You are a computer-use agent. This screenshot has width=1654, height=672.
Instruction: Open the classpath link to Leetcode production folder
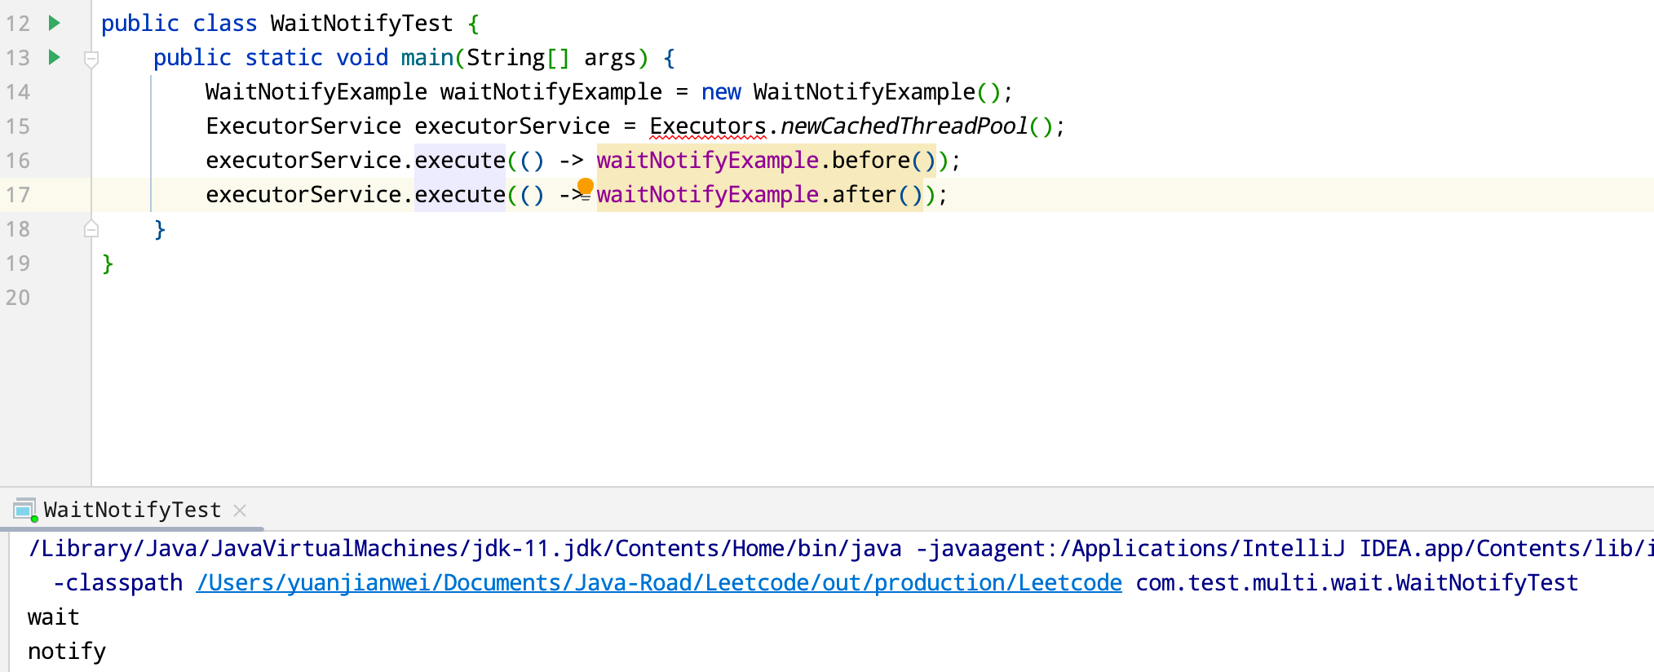(x=659, y=582)
